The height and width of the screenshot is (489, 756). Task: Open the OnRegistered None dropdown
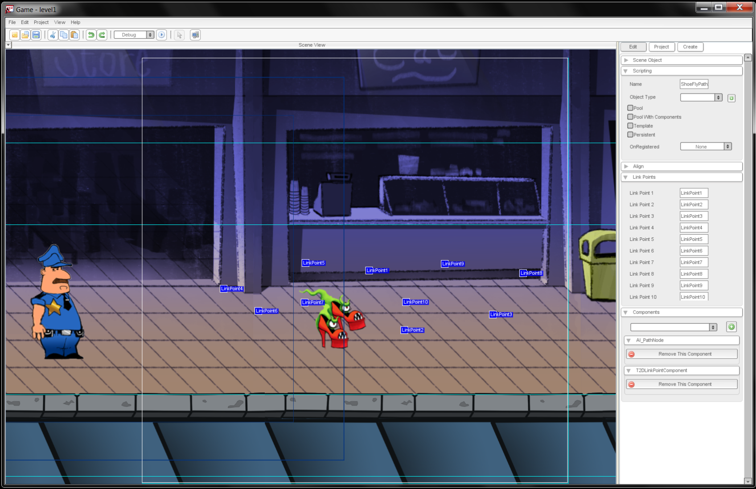click(x=706, y=147)
